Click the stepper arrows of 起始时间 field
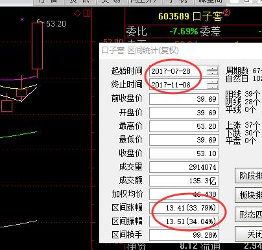This screenshot has width=262, height=250. 213,71
